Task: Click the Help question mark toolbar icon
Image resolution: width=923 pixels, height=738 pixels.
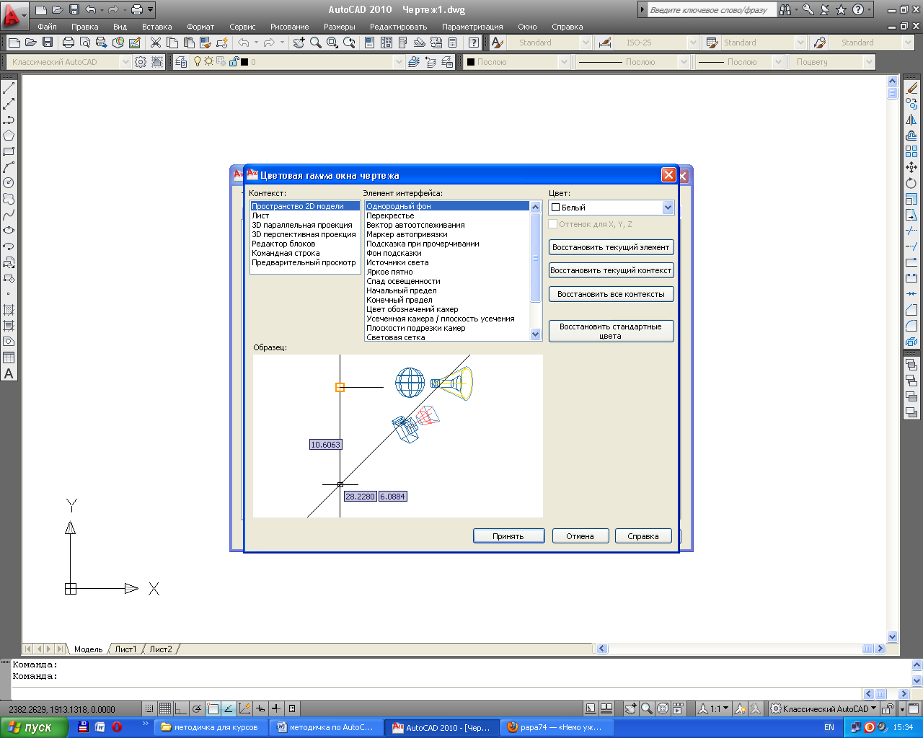Action: coord(473,43)
